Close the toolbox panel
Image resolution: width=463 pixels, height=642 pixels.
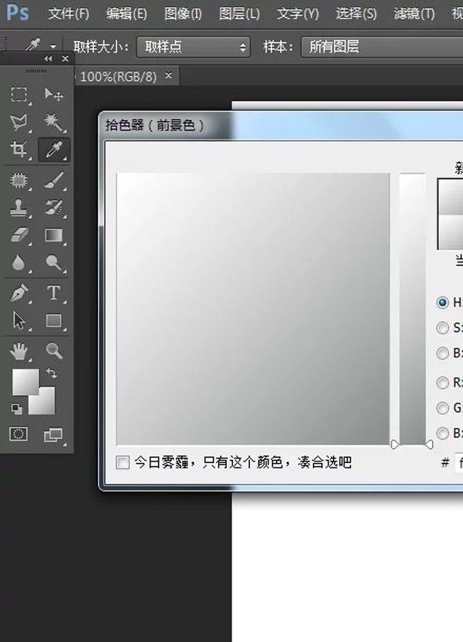65,59
